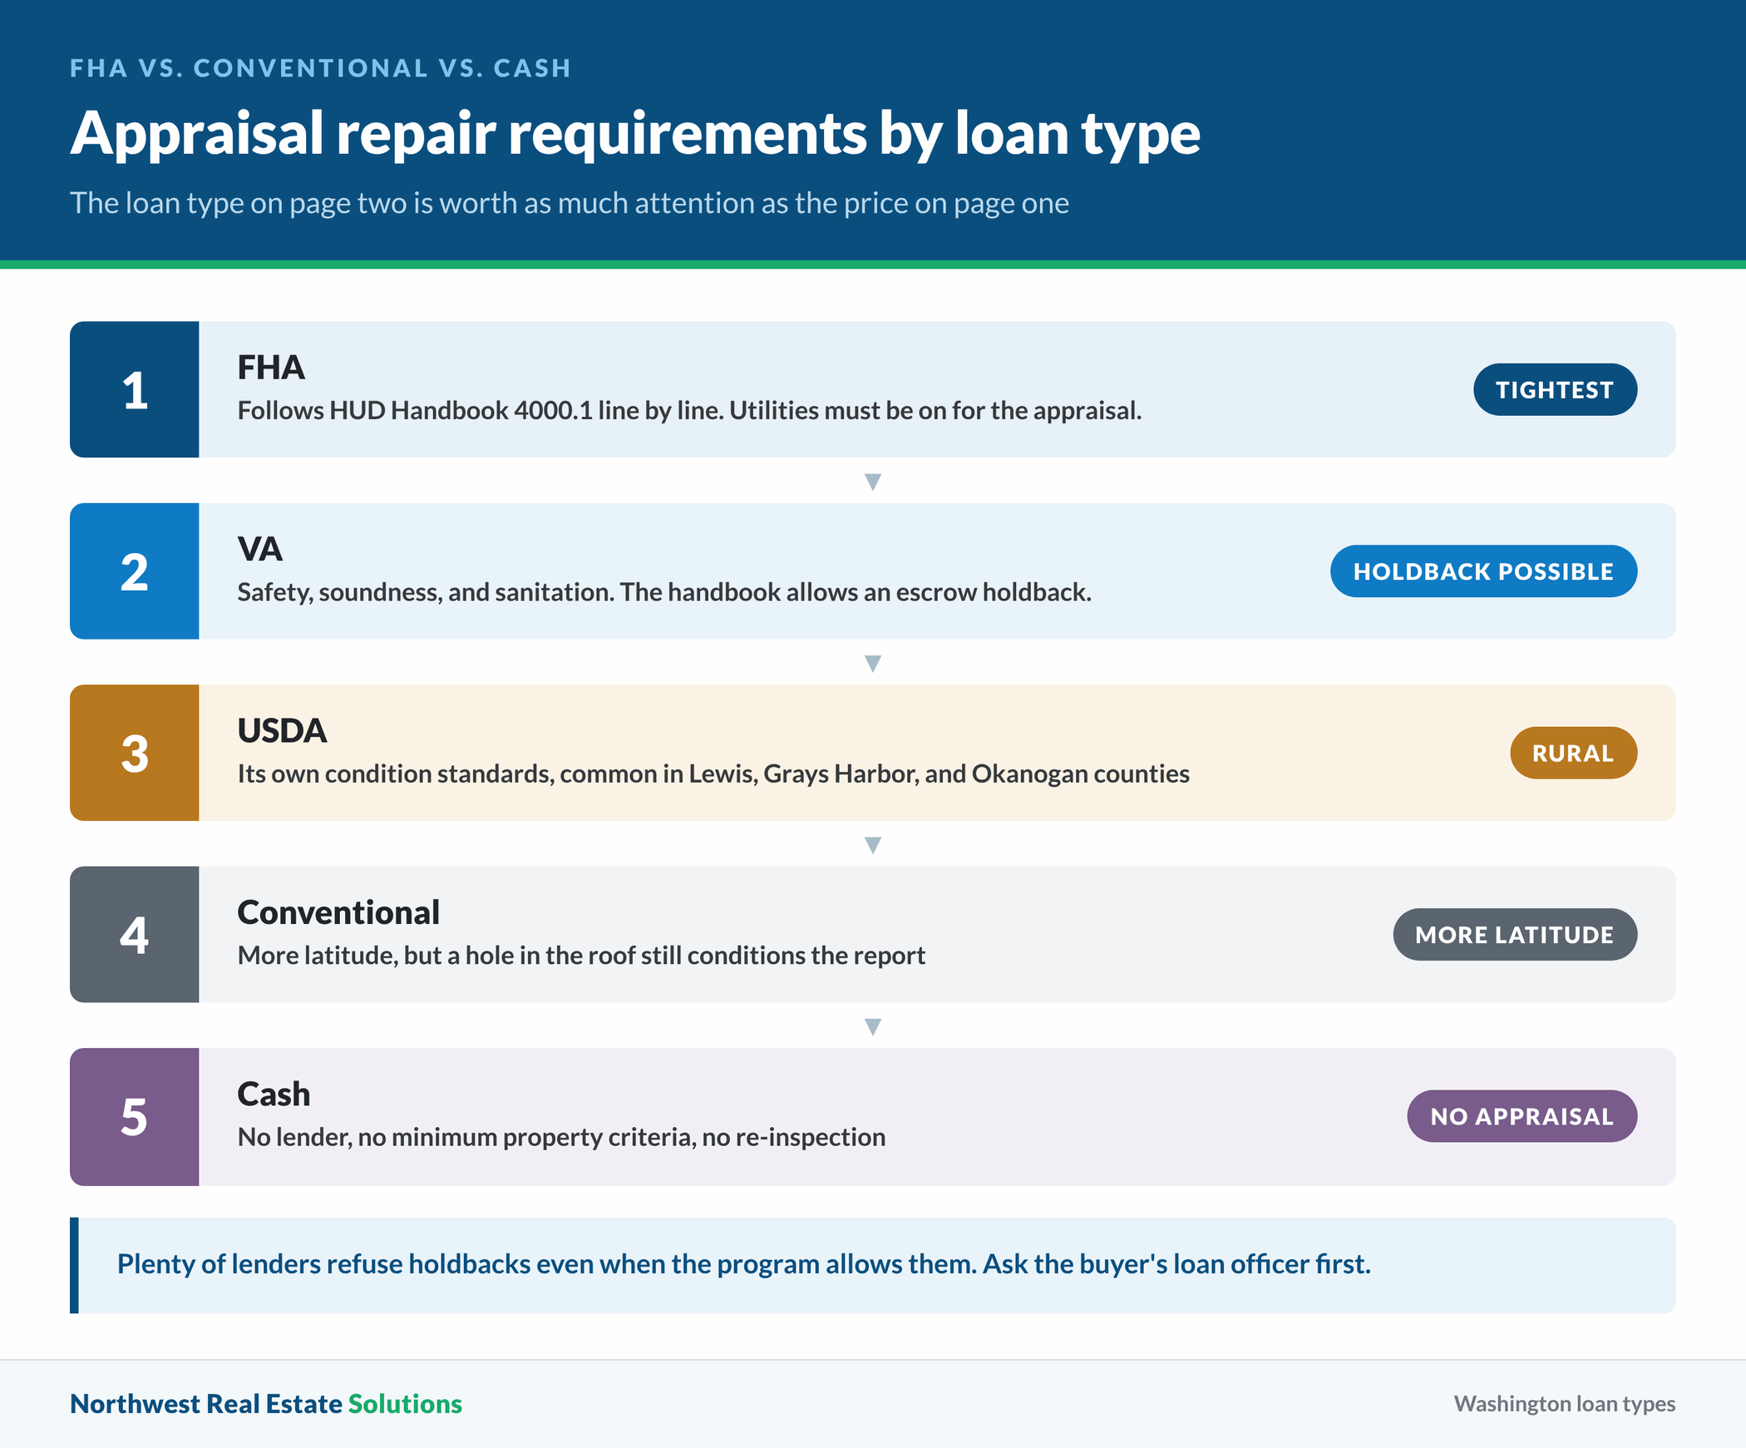Click the 'Washington loan types' footer label
Screen dimensions: 1746x1448
[1565, 1404]
